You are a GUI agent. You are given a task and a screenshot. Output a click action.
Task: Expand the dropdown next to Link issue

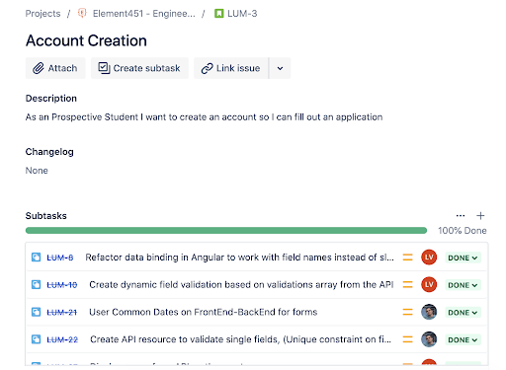coord(280,68)
